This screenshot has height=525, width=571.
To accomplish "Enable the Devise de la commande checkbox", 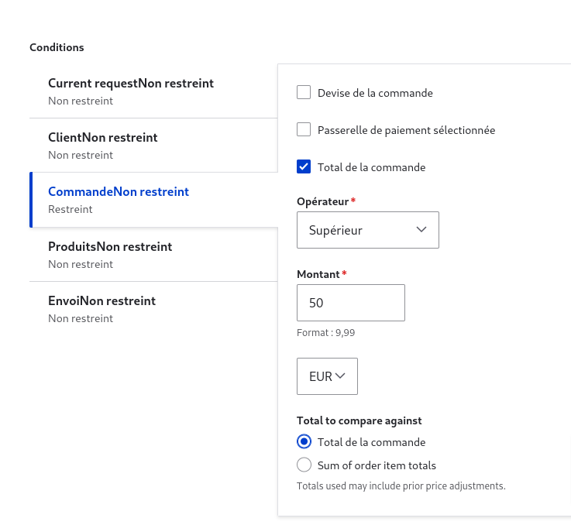I will click(x=304, y=92).
